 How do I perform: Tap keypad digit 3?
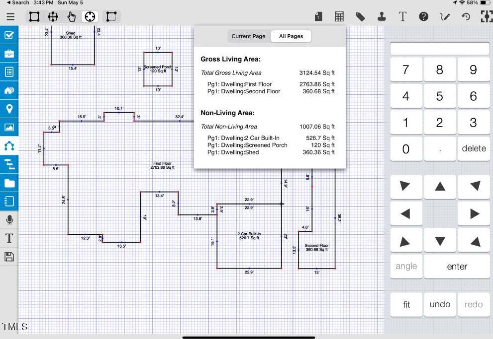[x=474, y=123]
